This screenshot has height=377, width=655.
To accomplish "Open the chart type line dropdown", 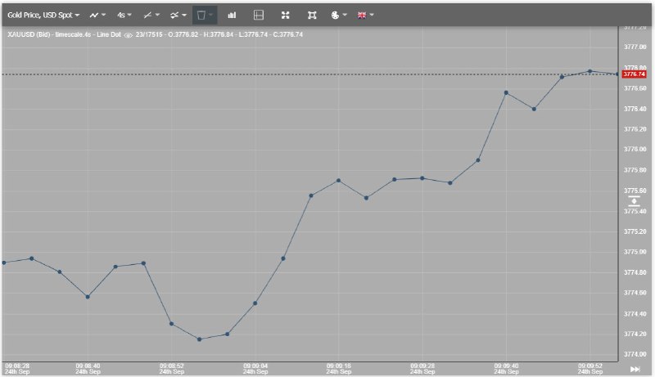I will tap(97, 15).
